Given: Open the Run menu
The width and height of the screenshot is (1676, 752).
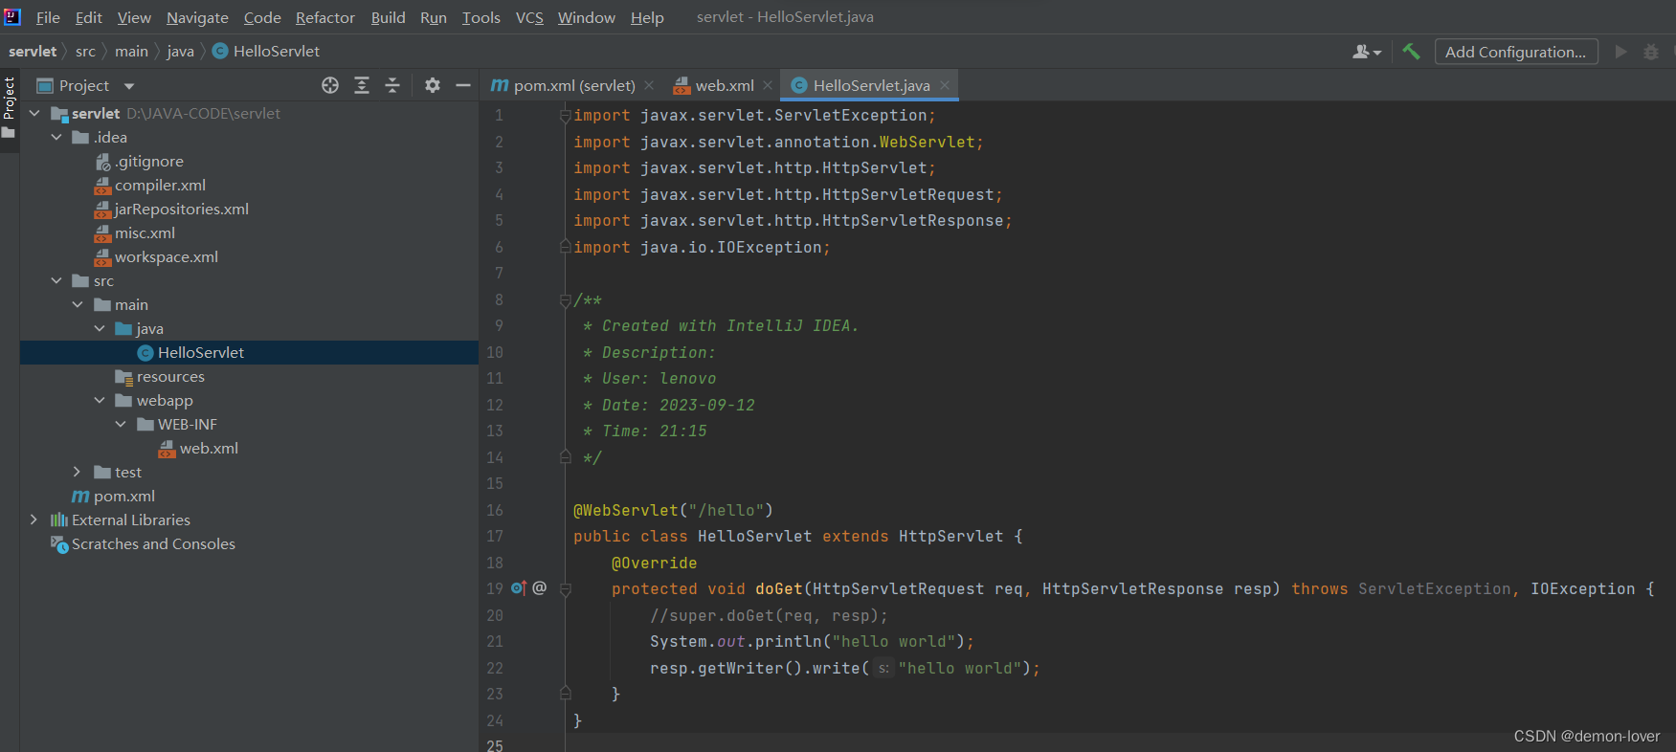Looking at the screenshot, I should pos(434,17).
